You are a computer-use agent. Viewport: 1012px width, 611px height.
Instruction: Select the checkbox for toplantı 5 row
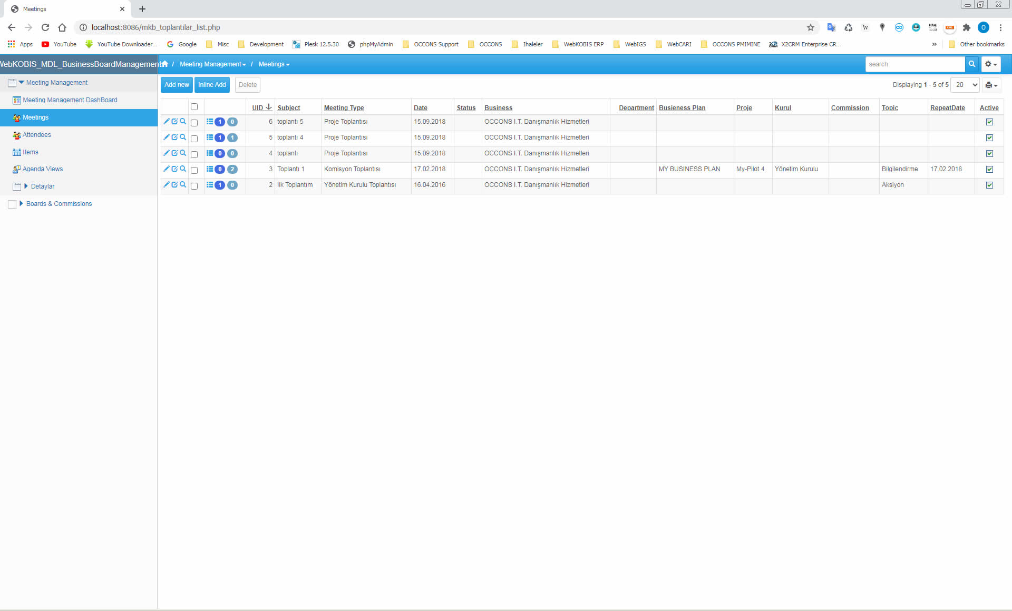(194, 123)
